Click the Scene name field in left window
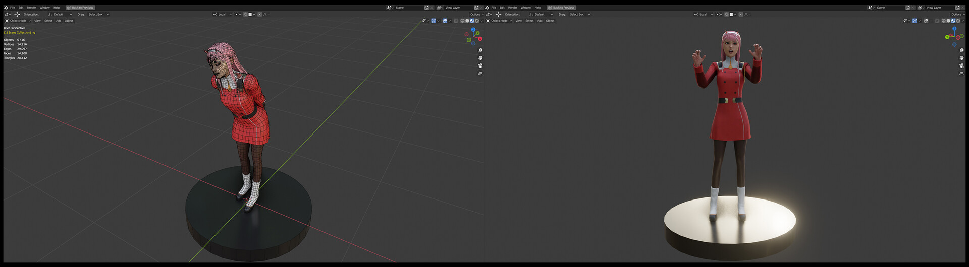969x267 pixels. (409, 8)
